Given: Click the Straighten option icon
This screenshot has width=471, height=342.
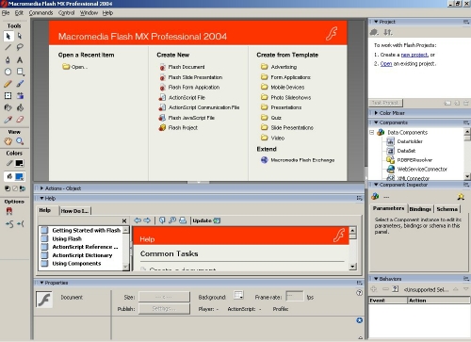Looking at the screenshot, I should 21,224.
